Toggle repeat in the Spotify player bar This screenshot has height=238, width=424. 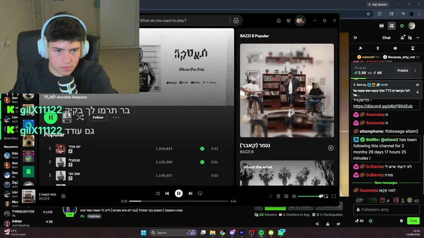tap(200, 193)
